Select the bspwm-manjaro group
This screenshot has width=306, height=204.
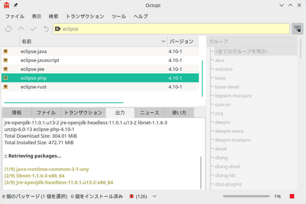233,96
